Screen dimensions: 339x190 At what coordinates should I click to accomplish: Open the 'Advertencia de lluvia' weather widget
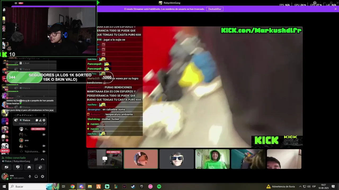280,186
